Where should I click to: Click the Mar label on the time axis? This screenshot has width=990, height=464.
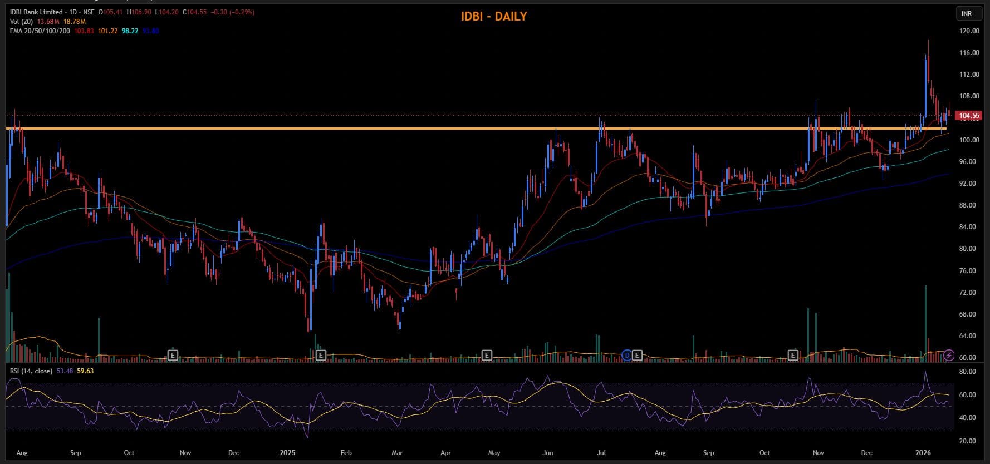pos(397,453)
